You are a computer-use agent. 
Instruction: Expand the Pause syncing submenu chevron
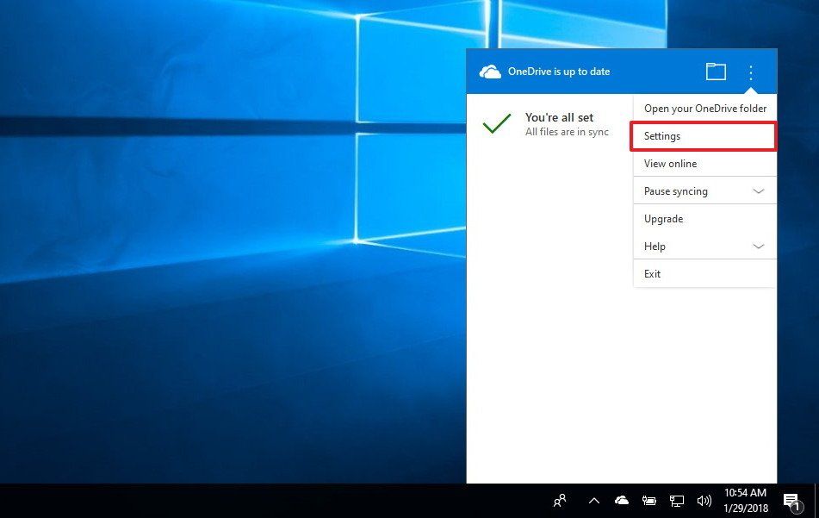[x=759, y=190]
